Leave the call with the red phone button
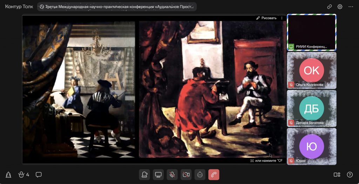 point(214,174)
